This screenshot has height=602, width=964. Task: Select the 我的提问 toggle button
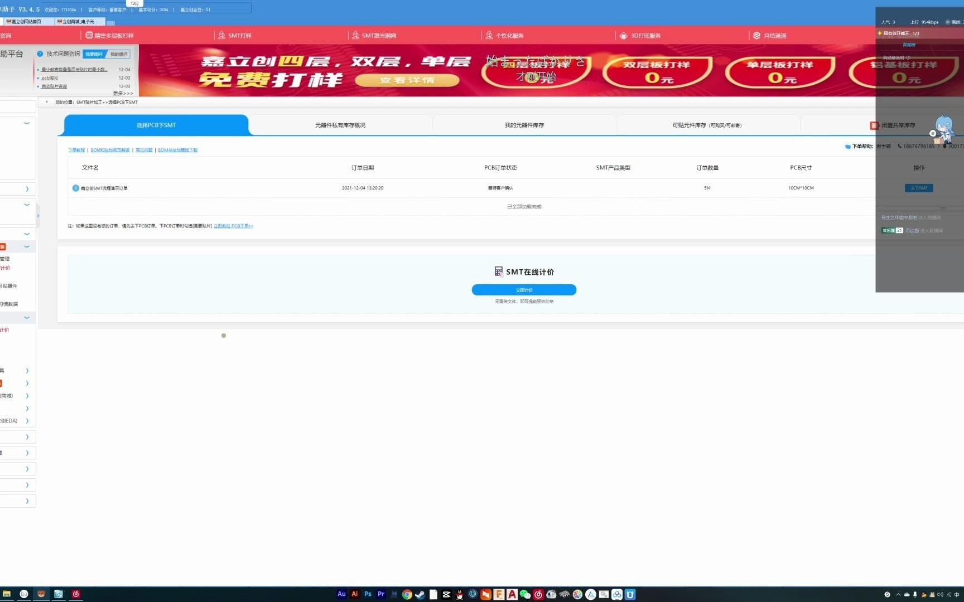(119, 54)
